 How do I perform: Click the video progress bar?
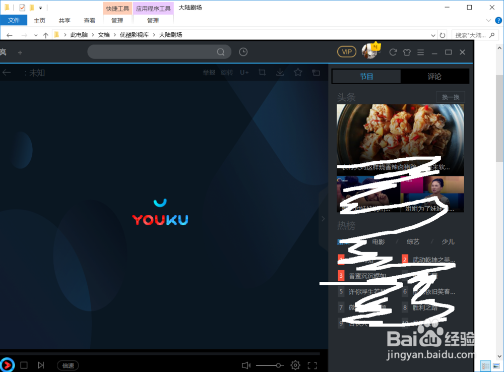click(160, 354)
